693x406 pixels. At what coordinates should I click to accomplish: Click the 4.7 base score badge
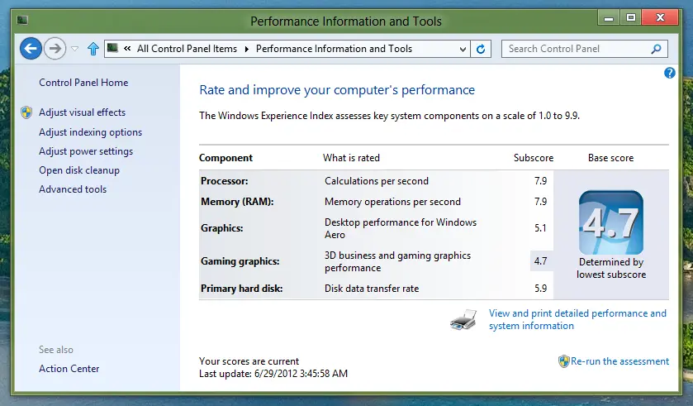[610, 222]
